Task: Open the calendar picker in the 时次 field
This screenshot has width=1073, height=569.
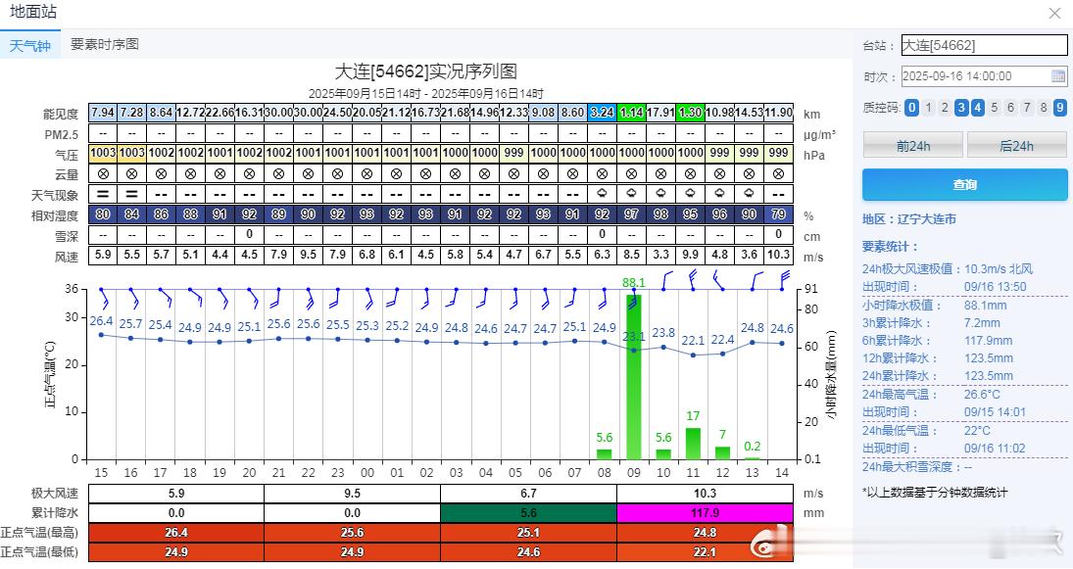Action: tap(1058, 76)
